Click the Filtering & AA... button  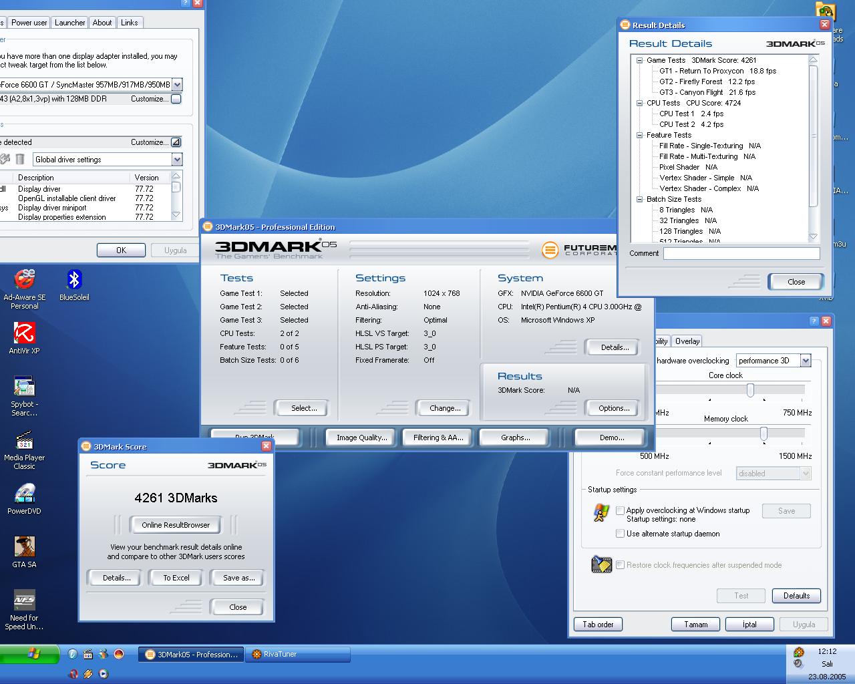(438, 438)
